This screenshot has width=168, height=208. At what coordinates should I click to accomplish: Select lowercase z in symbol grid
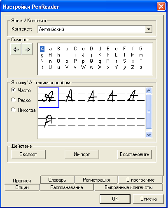(x=141, y=68)
